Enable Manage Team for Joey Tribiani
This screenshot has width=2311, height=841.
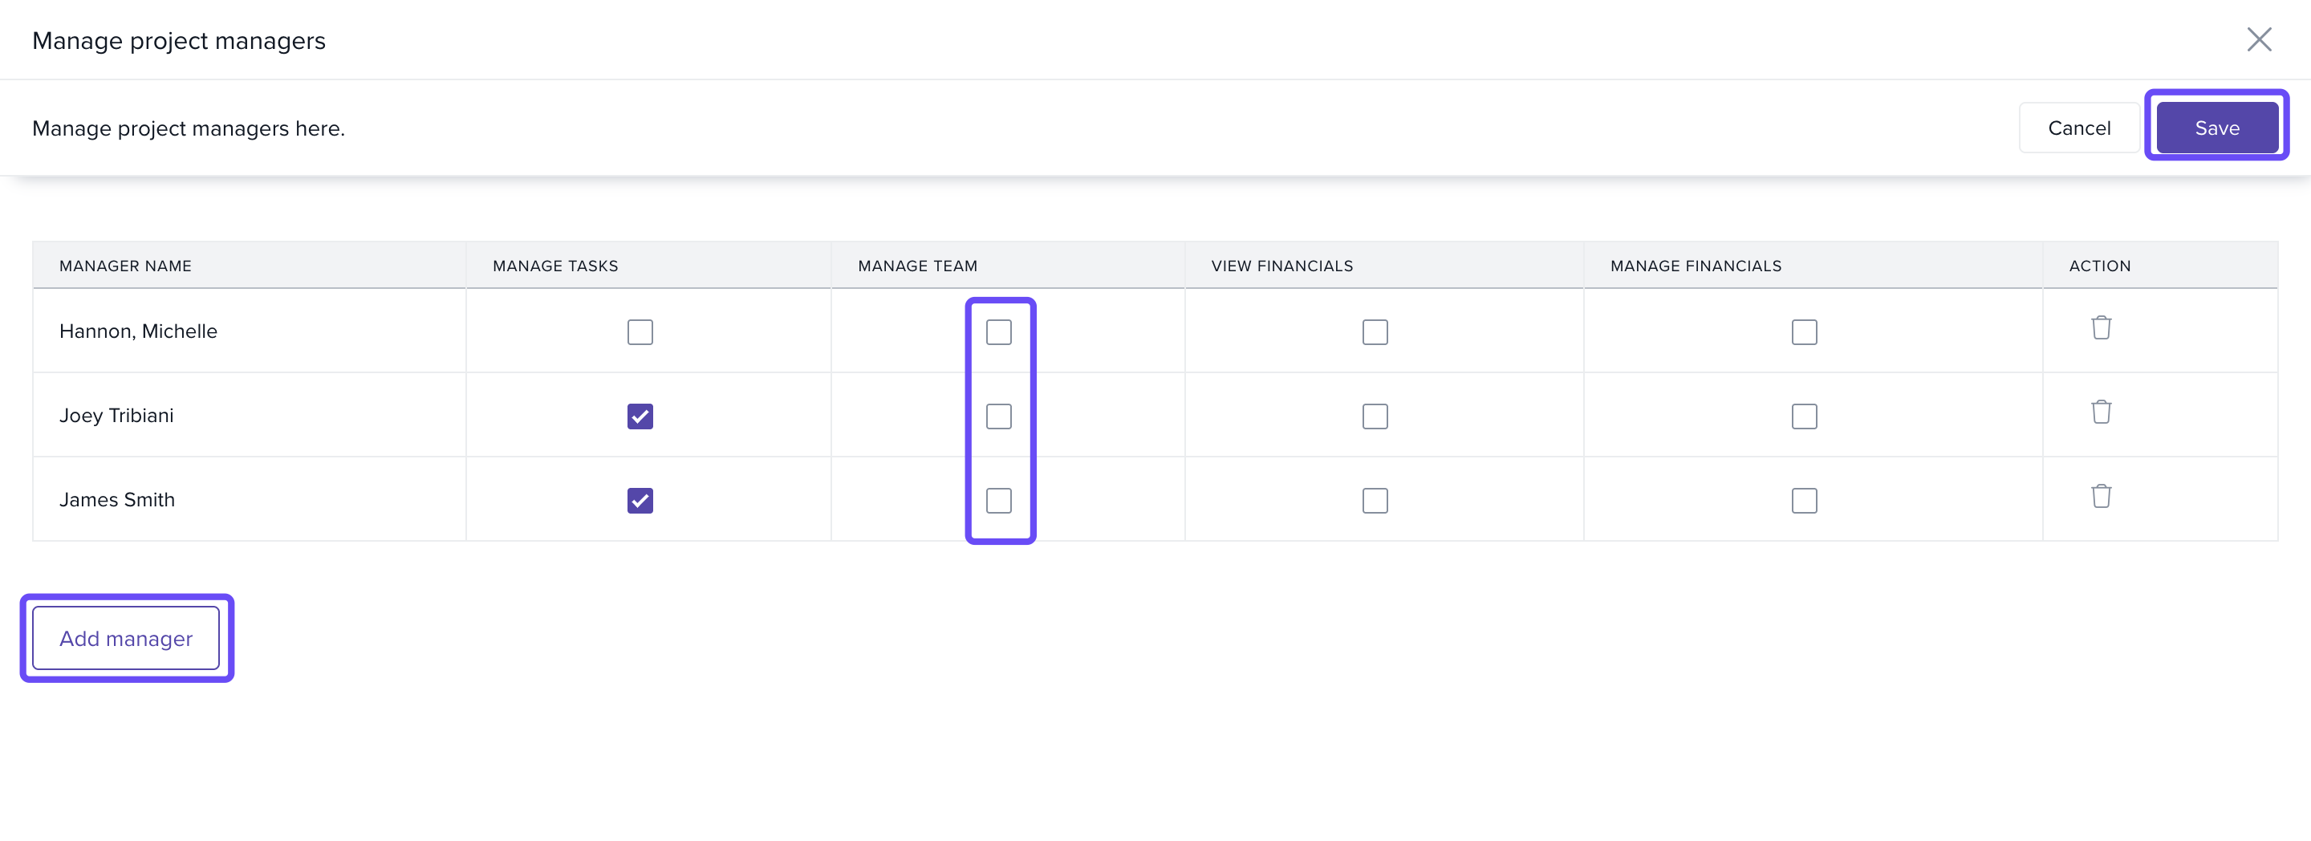click(998, 416)
